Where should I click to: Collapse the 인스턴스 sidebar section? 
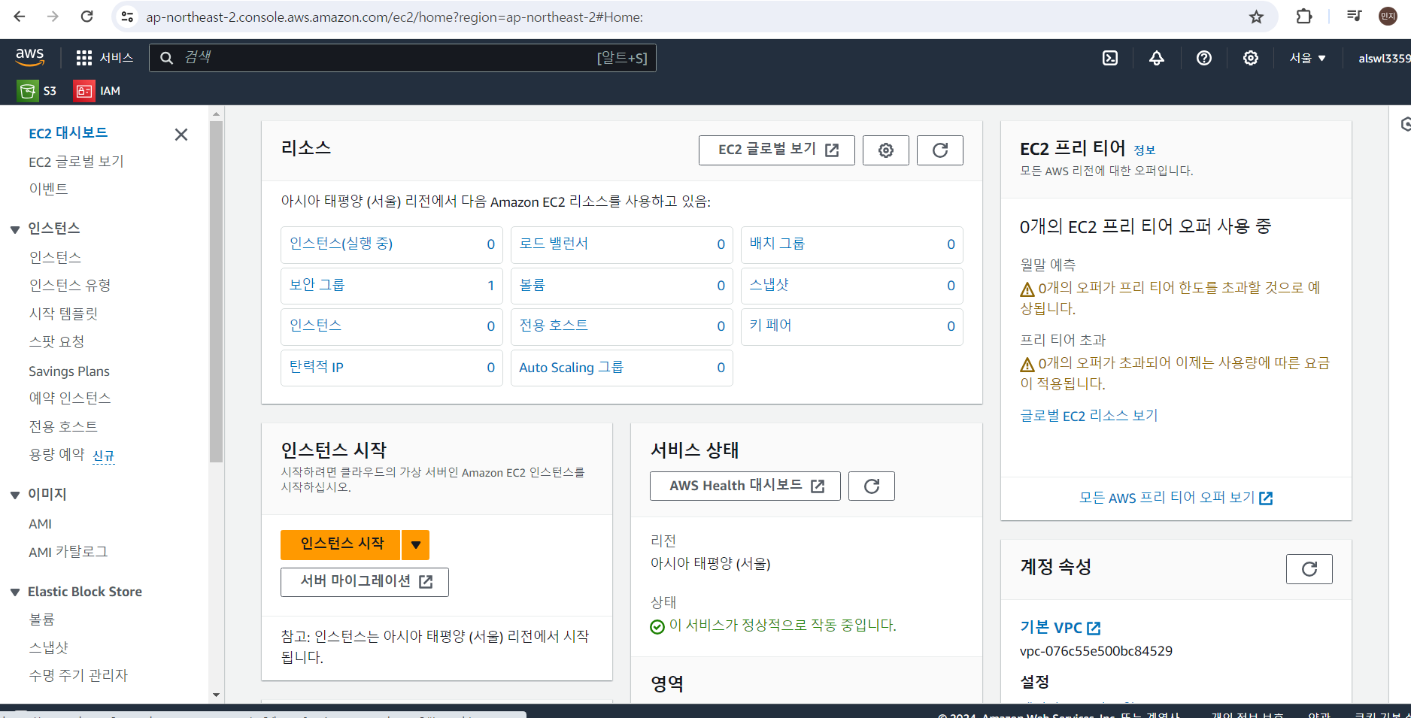pos(14,229)
